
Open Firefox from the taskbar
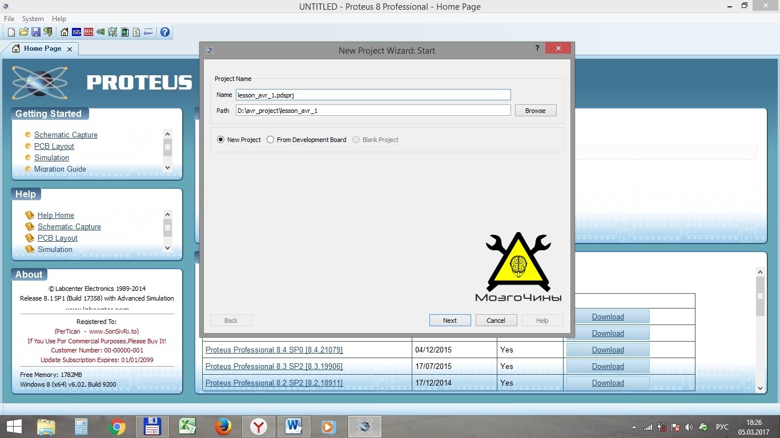coord(223,427)
